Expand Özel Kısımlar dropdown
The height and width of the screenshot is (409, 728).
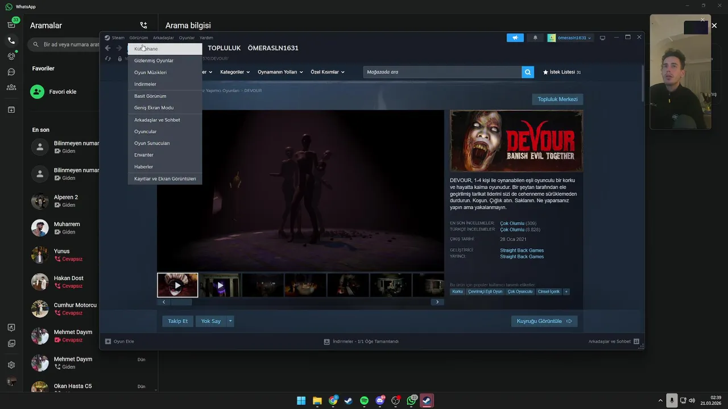(328, 72)
